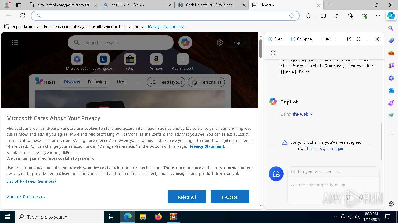Open Copilot pane more options
The image size is (398, 223).
point(368,39)
